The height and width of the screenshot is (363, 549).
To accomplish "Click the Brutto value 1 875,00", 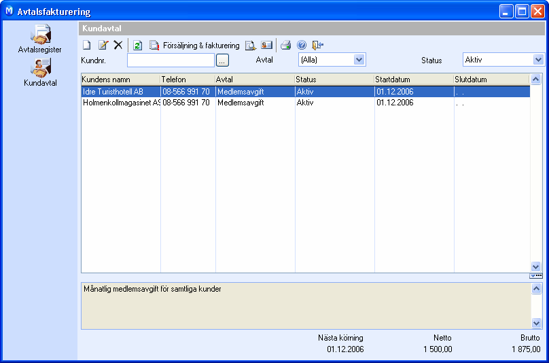I will pyautogui.click(x=526, y=349).
